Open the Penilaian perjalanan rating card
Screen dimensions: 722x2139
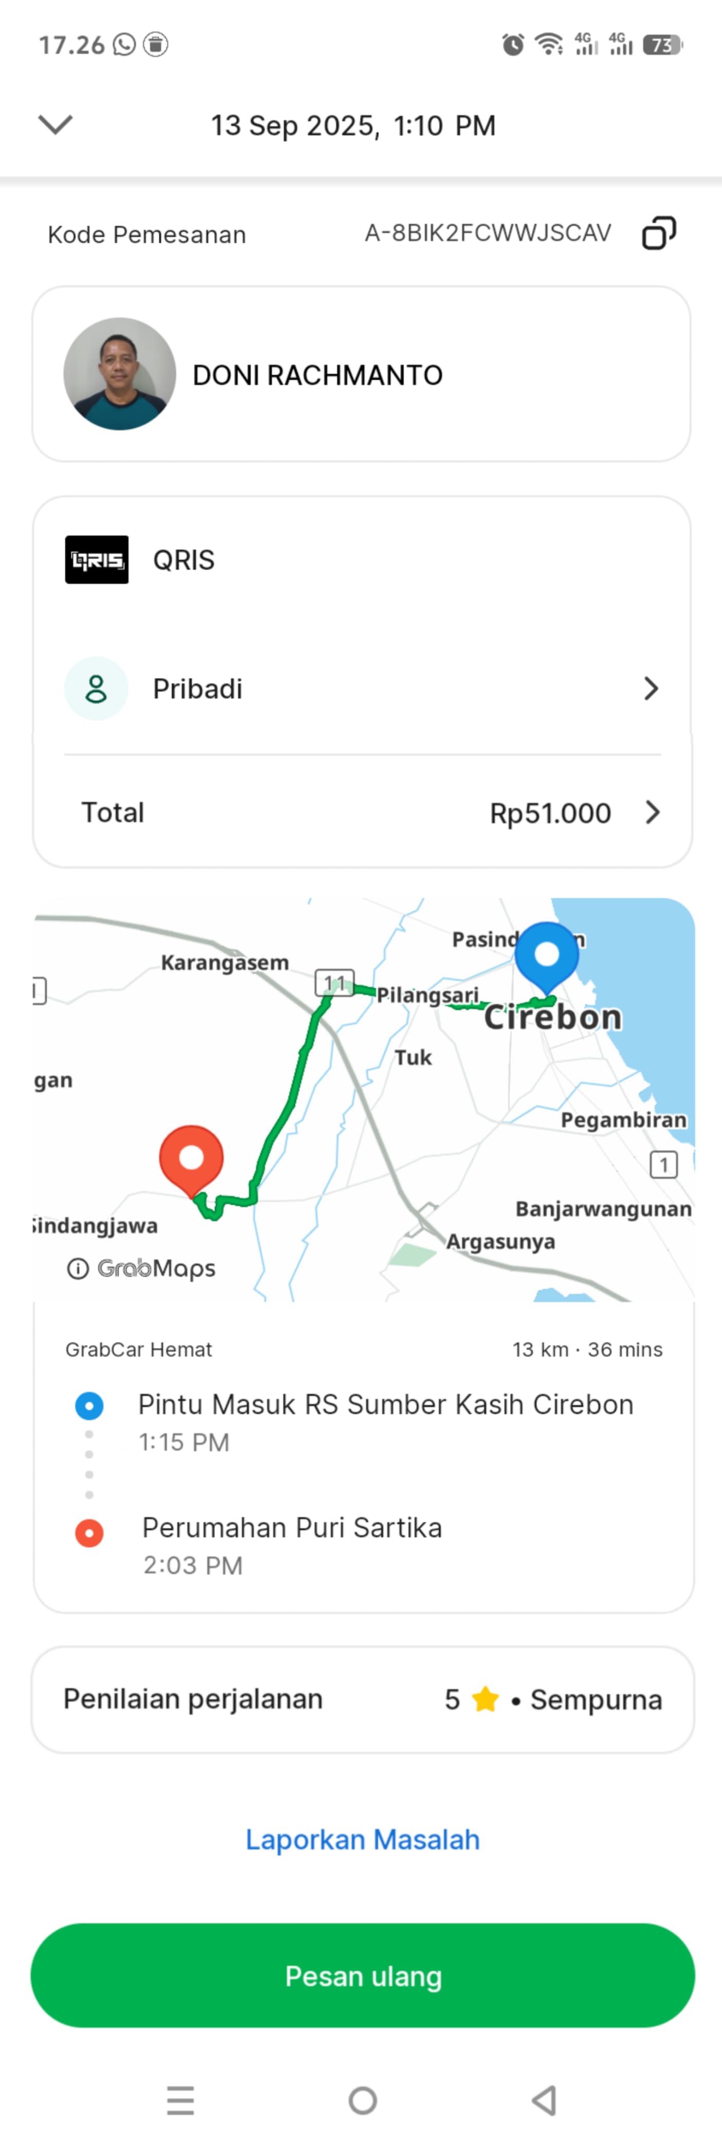coord(362,1700)
